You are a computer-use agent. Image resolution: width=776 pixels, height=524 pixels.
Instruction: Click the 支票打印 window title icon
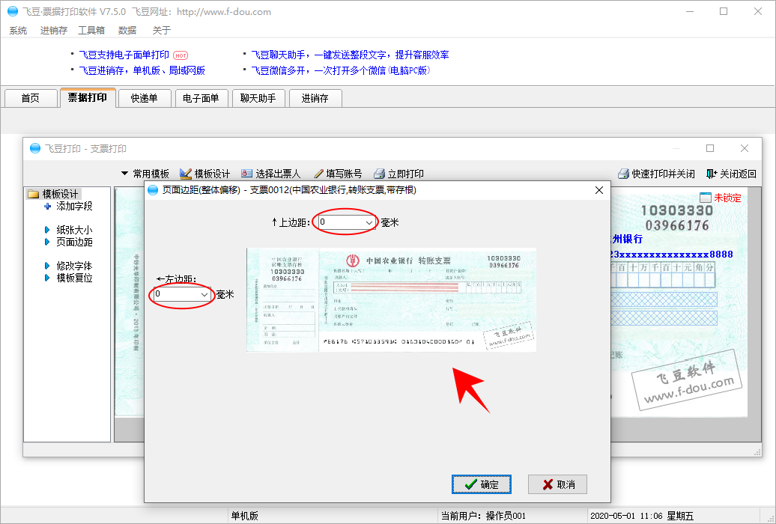(35, 148)
